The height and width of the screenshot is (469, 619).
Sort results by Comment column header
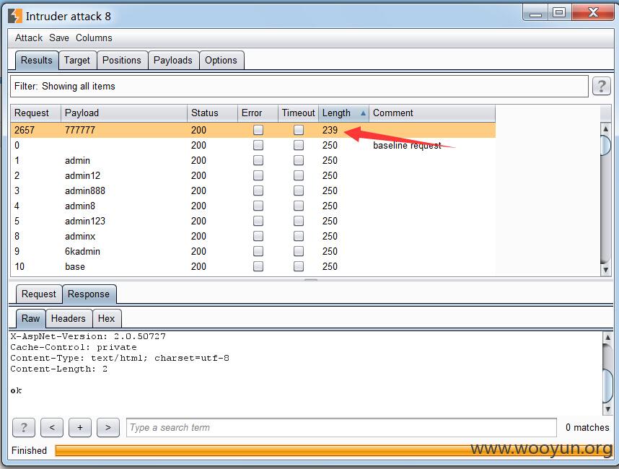pyautogui.click(x=432, y=113)
